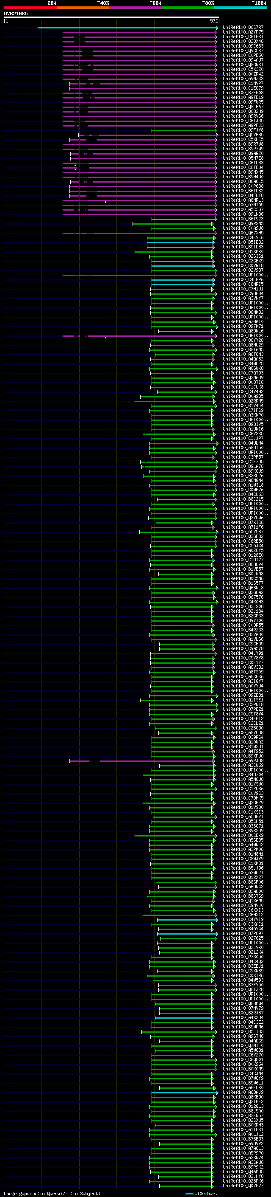The image size is (271, 1197).
Task: Click the purple ~60% identity legend swatch
Action: [x=135, y=8]
